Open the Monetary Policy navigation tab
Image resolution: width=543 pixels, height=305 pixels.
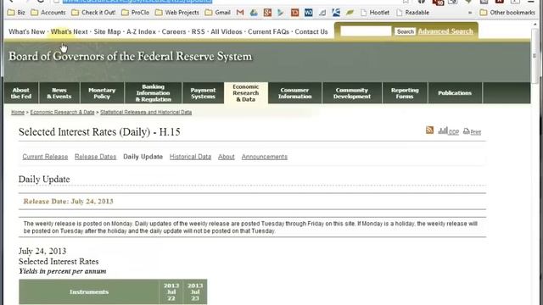point(102,93)
